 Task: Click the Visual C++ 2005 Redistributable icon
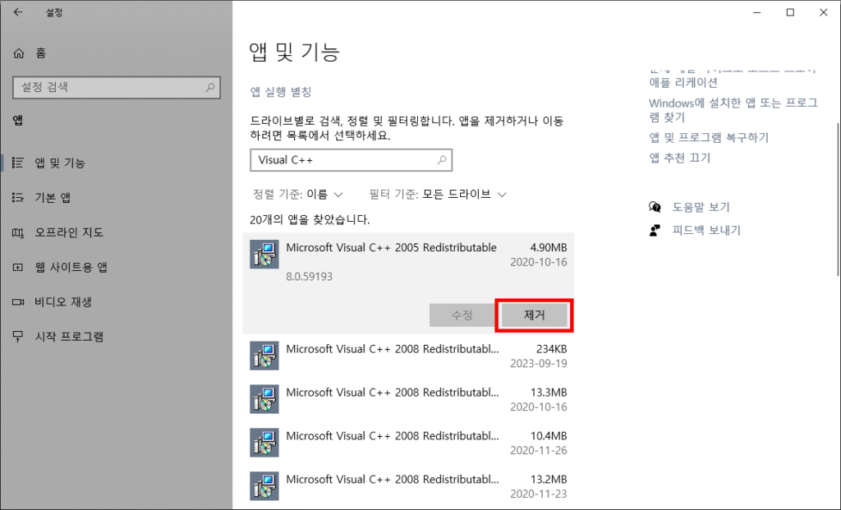click(264, 255)
